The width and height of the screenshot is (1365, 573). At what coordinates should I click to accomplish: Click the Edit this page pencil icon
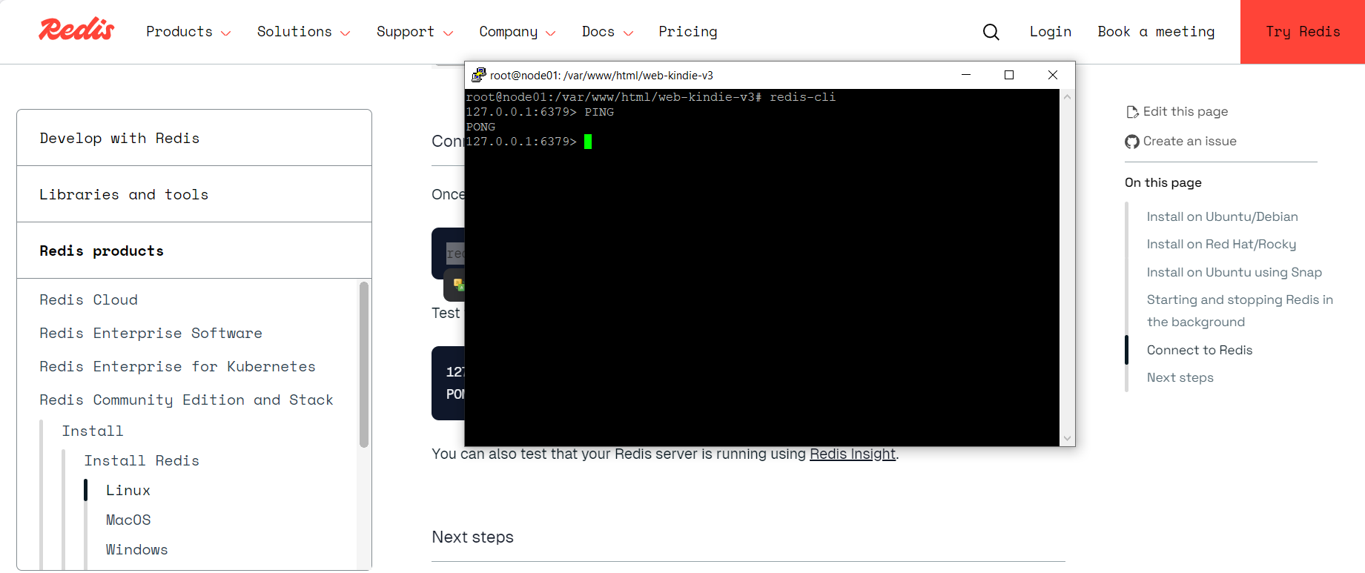click(1132, 112)
